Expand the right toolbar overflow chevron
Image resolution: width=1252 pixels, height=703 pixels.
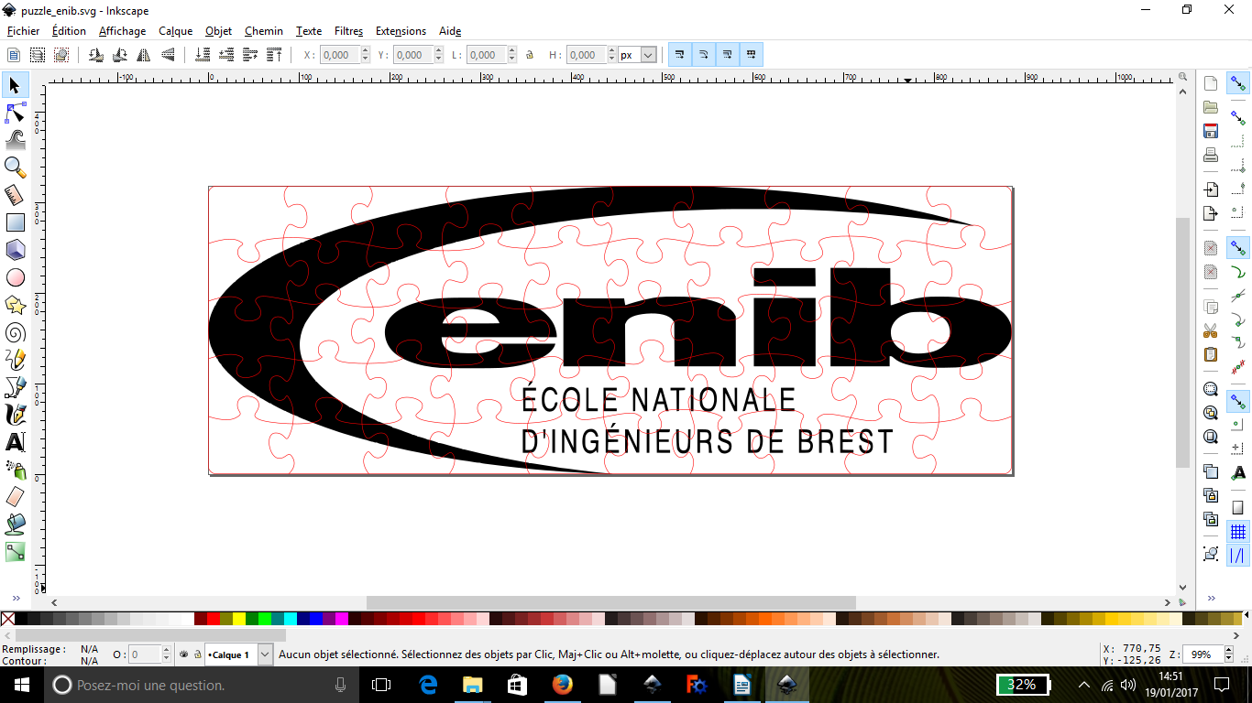[1211, 598]
